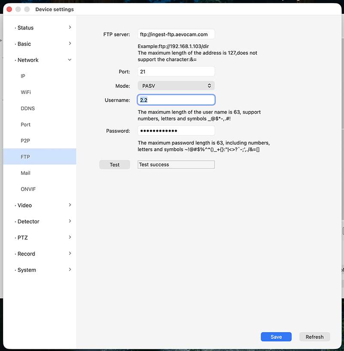
Task: Open the Mode PASV dropdown
Action: click(x=176, y=86)
